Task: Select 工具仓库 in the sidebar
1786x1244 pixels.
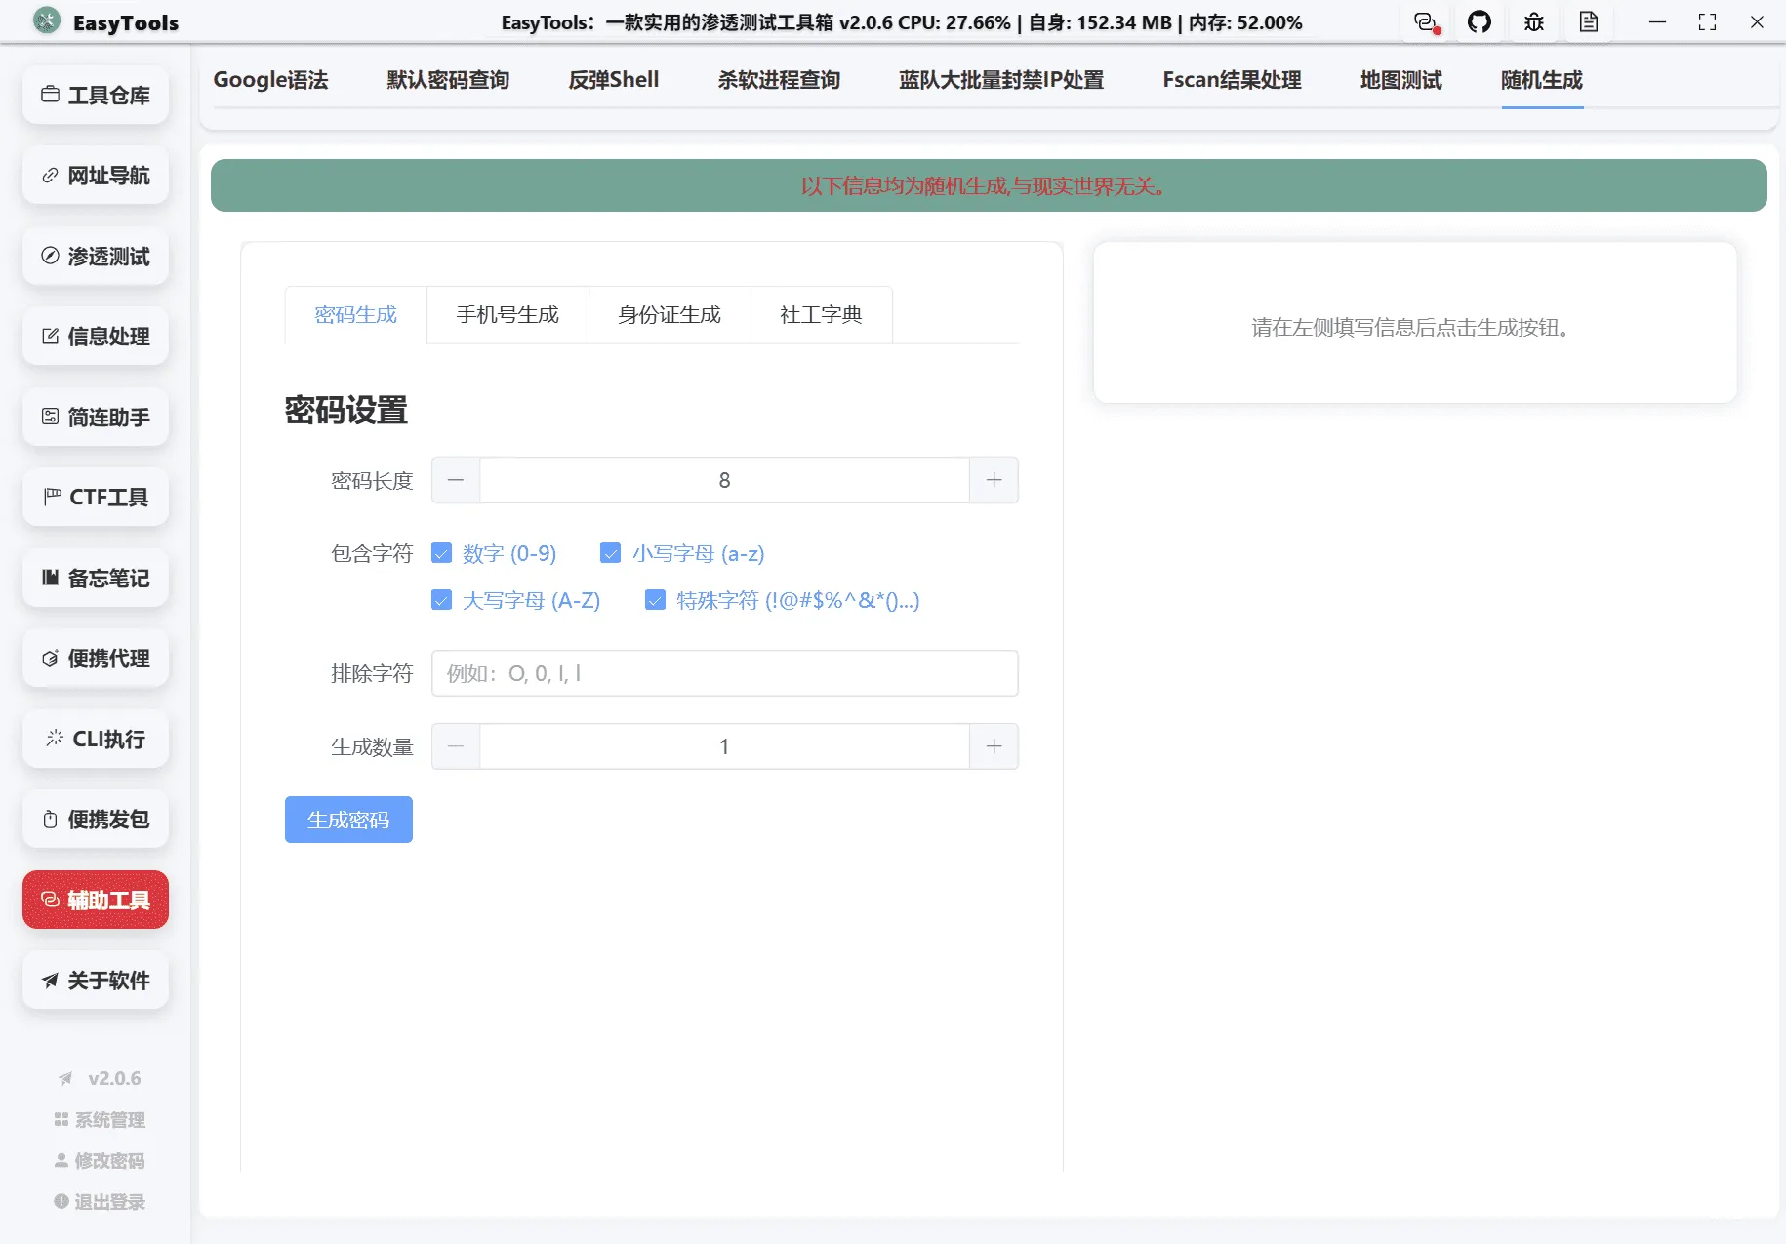Action: 95,95
